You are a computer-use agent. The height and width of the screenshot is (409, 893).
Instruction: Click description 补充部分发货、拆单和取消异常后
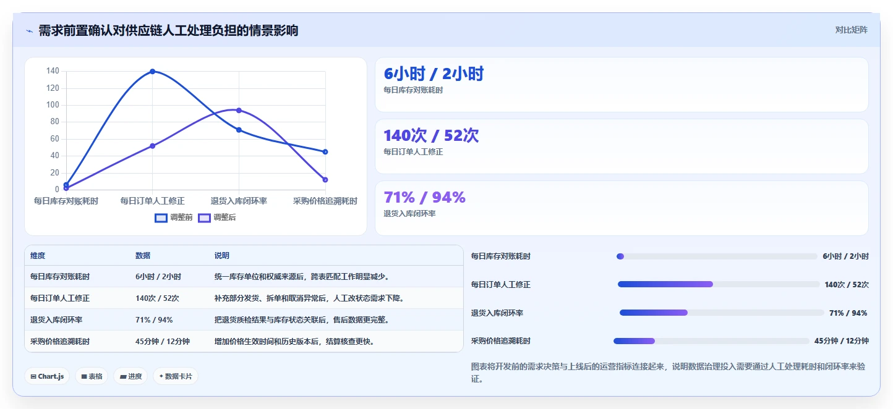(x=310, y=298)
